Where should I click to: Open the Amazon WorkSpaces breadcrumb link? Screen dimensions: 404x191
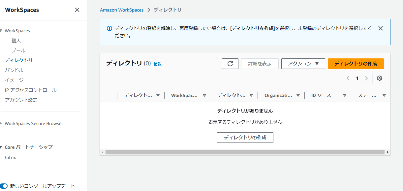122,10
